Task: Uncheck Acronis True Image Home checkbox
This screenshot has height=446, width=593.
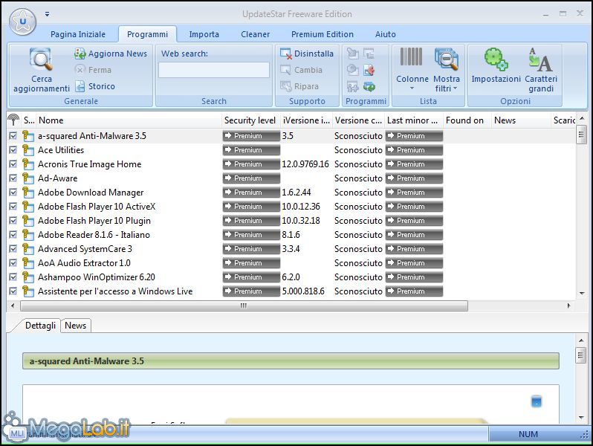Action: tap(13, 164)
